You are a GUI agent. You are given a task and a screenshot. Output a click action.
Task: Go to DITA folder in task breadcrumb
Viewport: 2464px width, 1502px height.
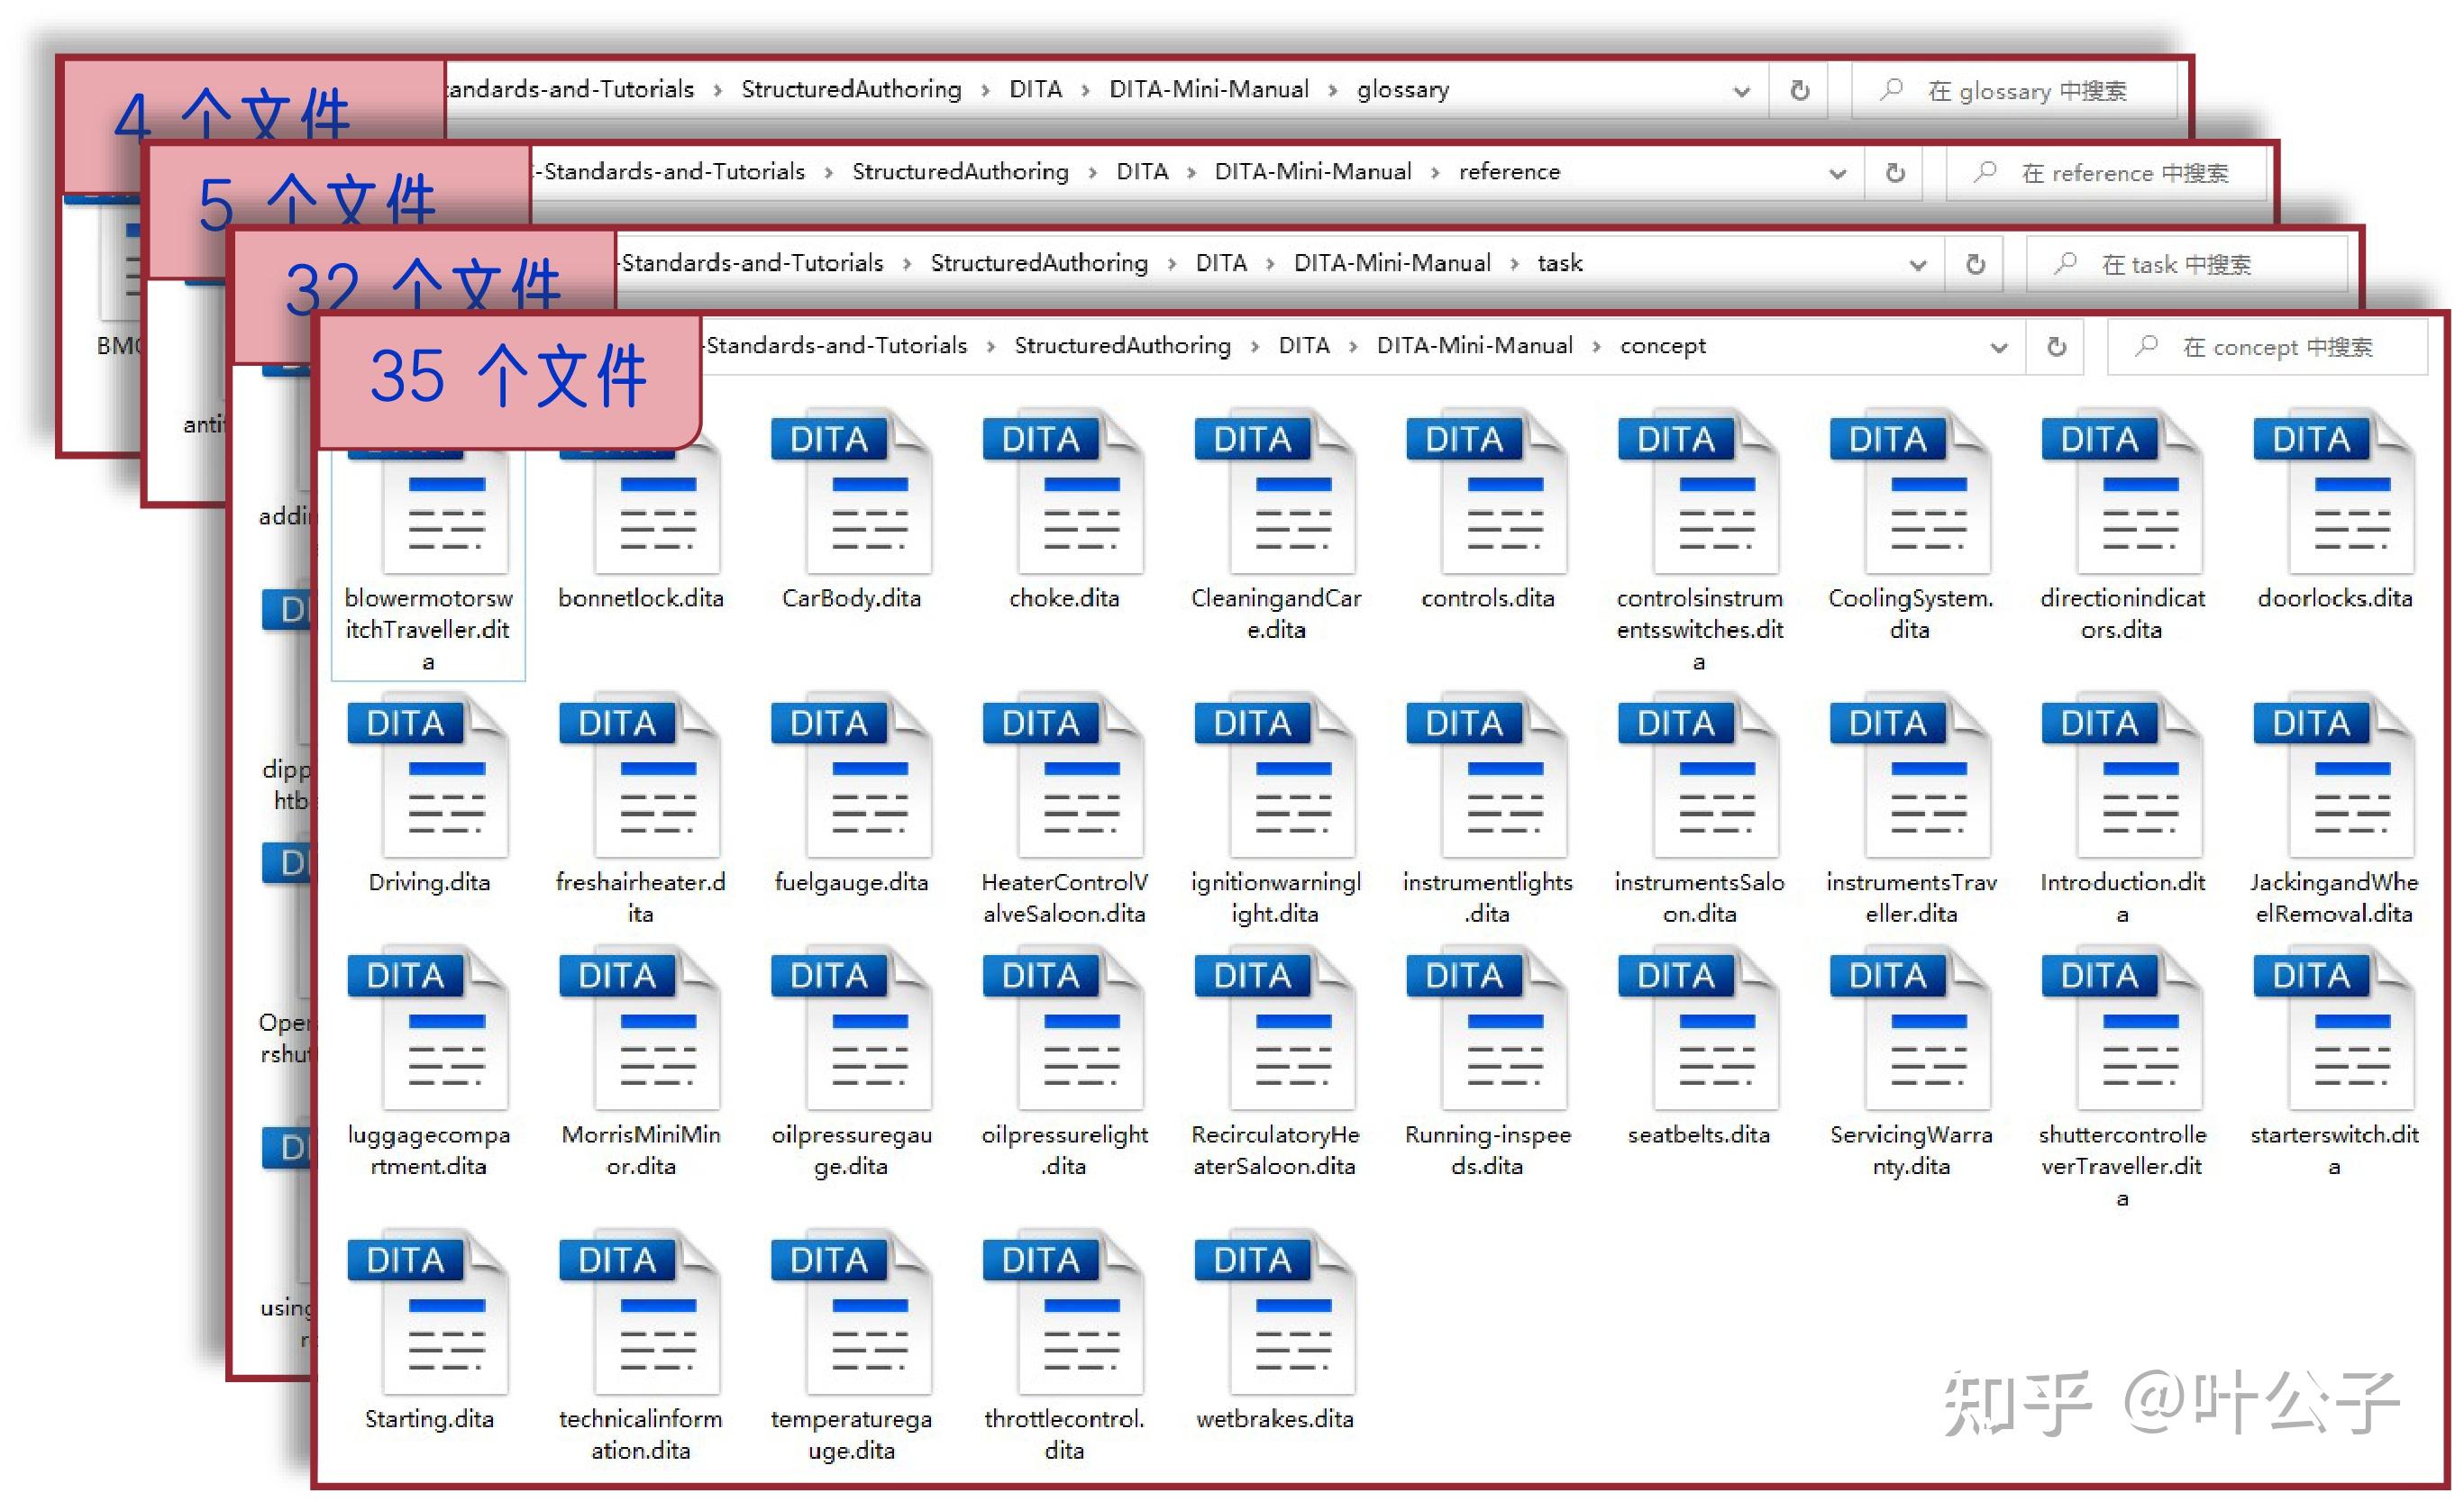pos(1221,263)
